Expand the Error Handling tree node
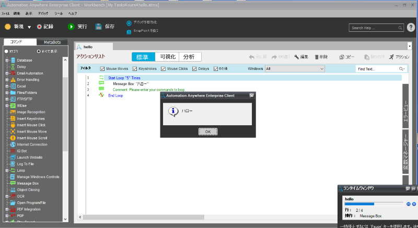 point(7,79)
